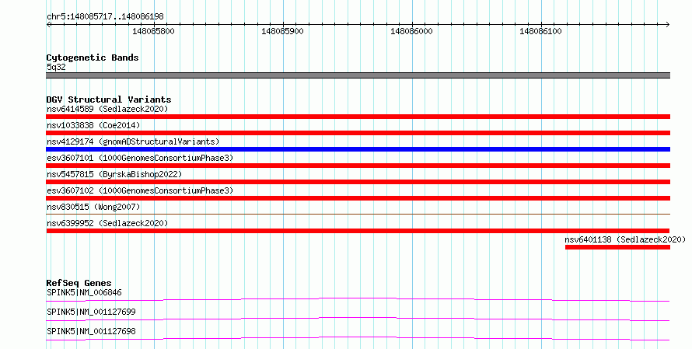The width and height of the screenshot is (692, 349).
Task: Click the blue bar under nsv4129174
Action: (x=358, y=149)
